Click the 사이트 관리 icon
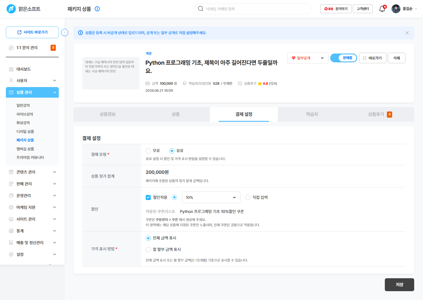This screenshot has height=300, width=423. (x=11, y=219)
